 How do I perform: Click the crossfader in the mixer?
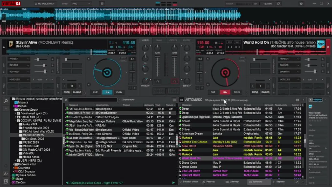pos(166,91)
